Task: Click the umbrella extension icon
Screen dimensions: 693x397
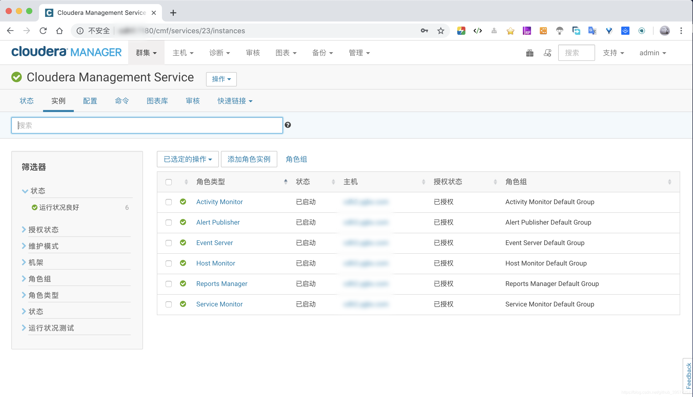Action: tap(560, 31)
